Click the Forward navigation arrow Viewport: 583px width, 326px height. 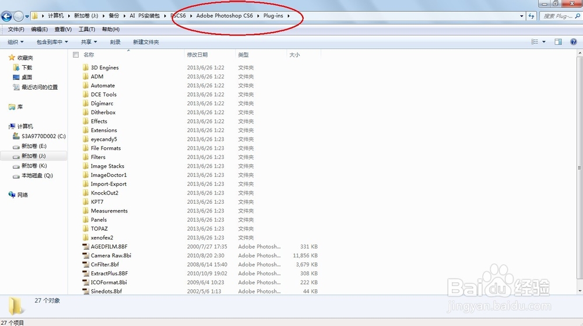18,16
